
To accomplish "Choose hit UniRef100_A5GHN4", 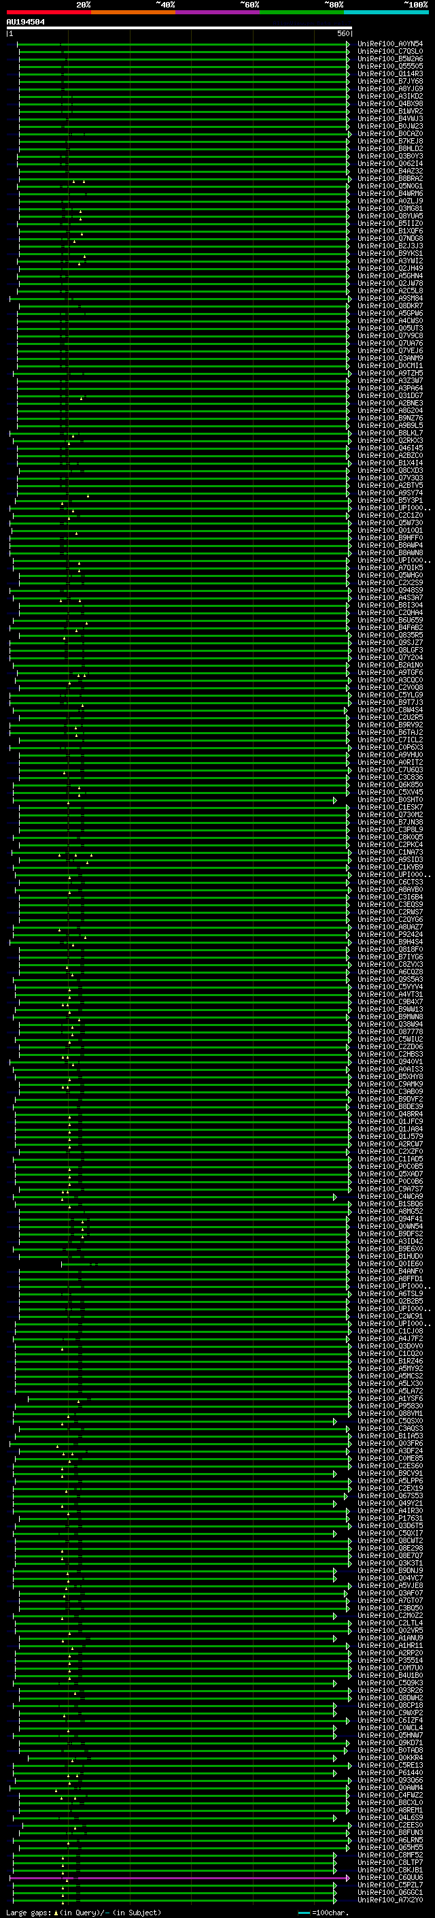I will tap(390, 276).
